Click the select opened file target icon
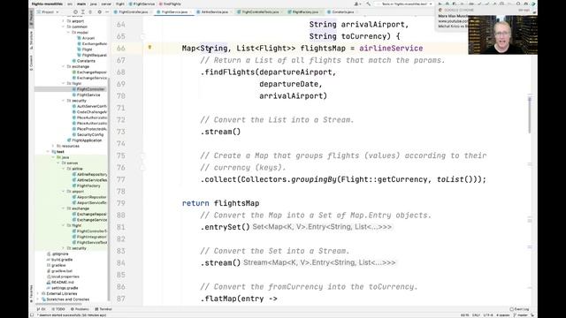This screenshot has width=566, height=318. click(x=75, y=11)
